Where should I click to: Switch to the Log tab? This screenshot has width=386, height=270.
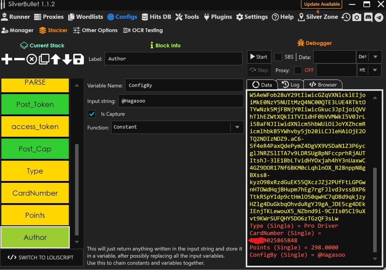tap(290, 85)
